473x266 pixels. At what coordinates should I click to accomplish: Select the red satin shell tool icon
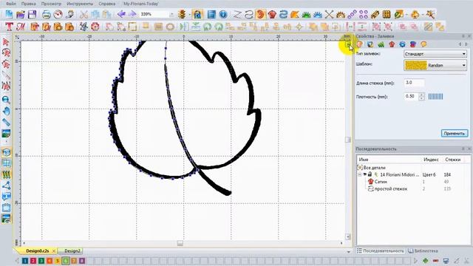272,14
